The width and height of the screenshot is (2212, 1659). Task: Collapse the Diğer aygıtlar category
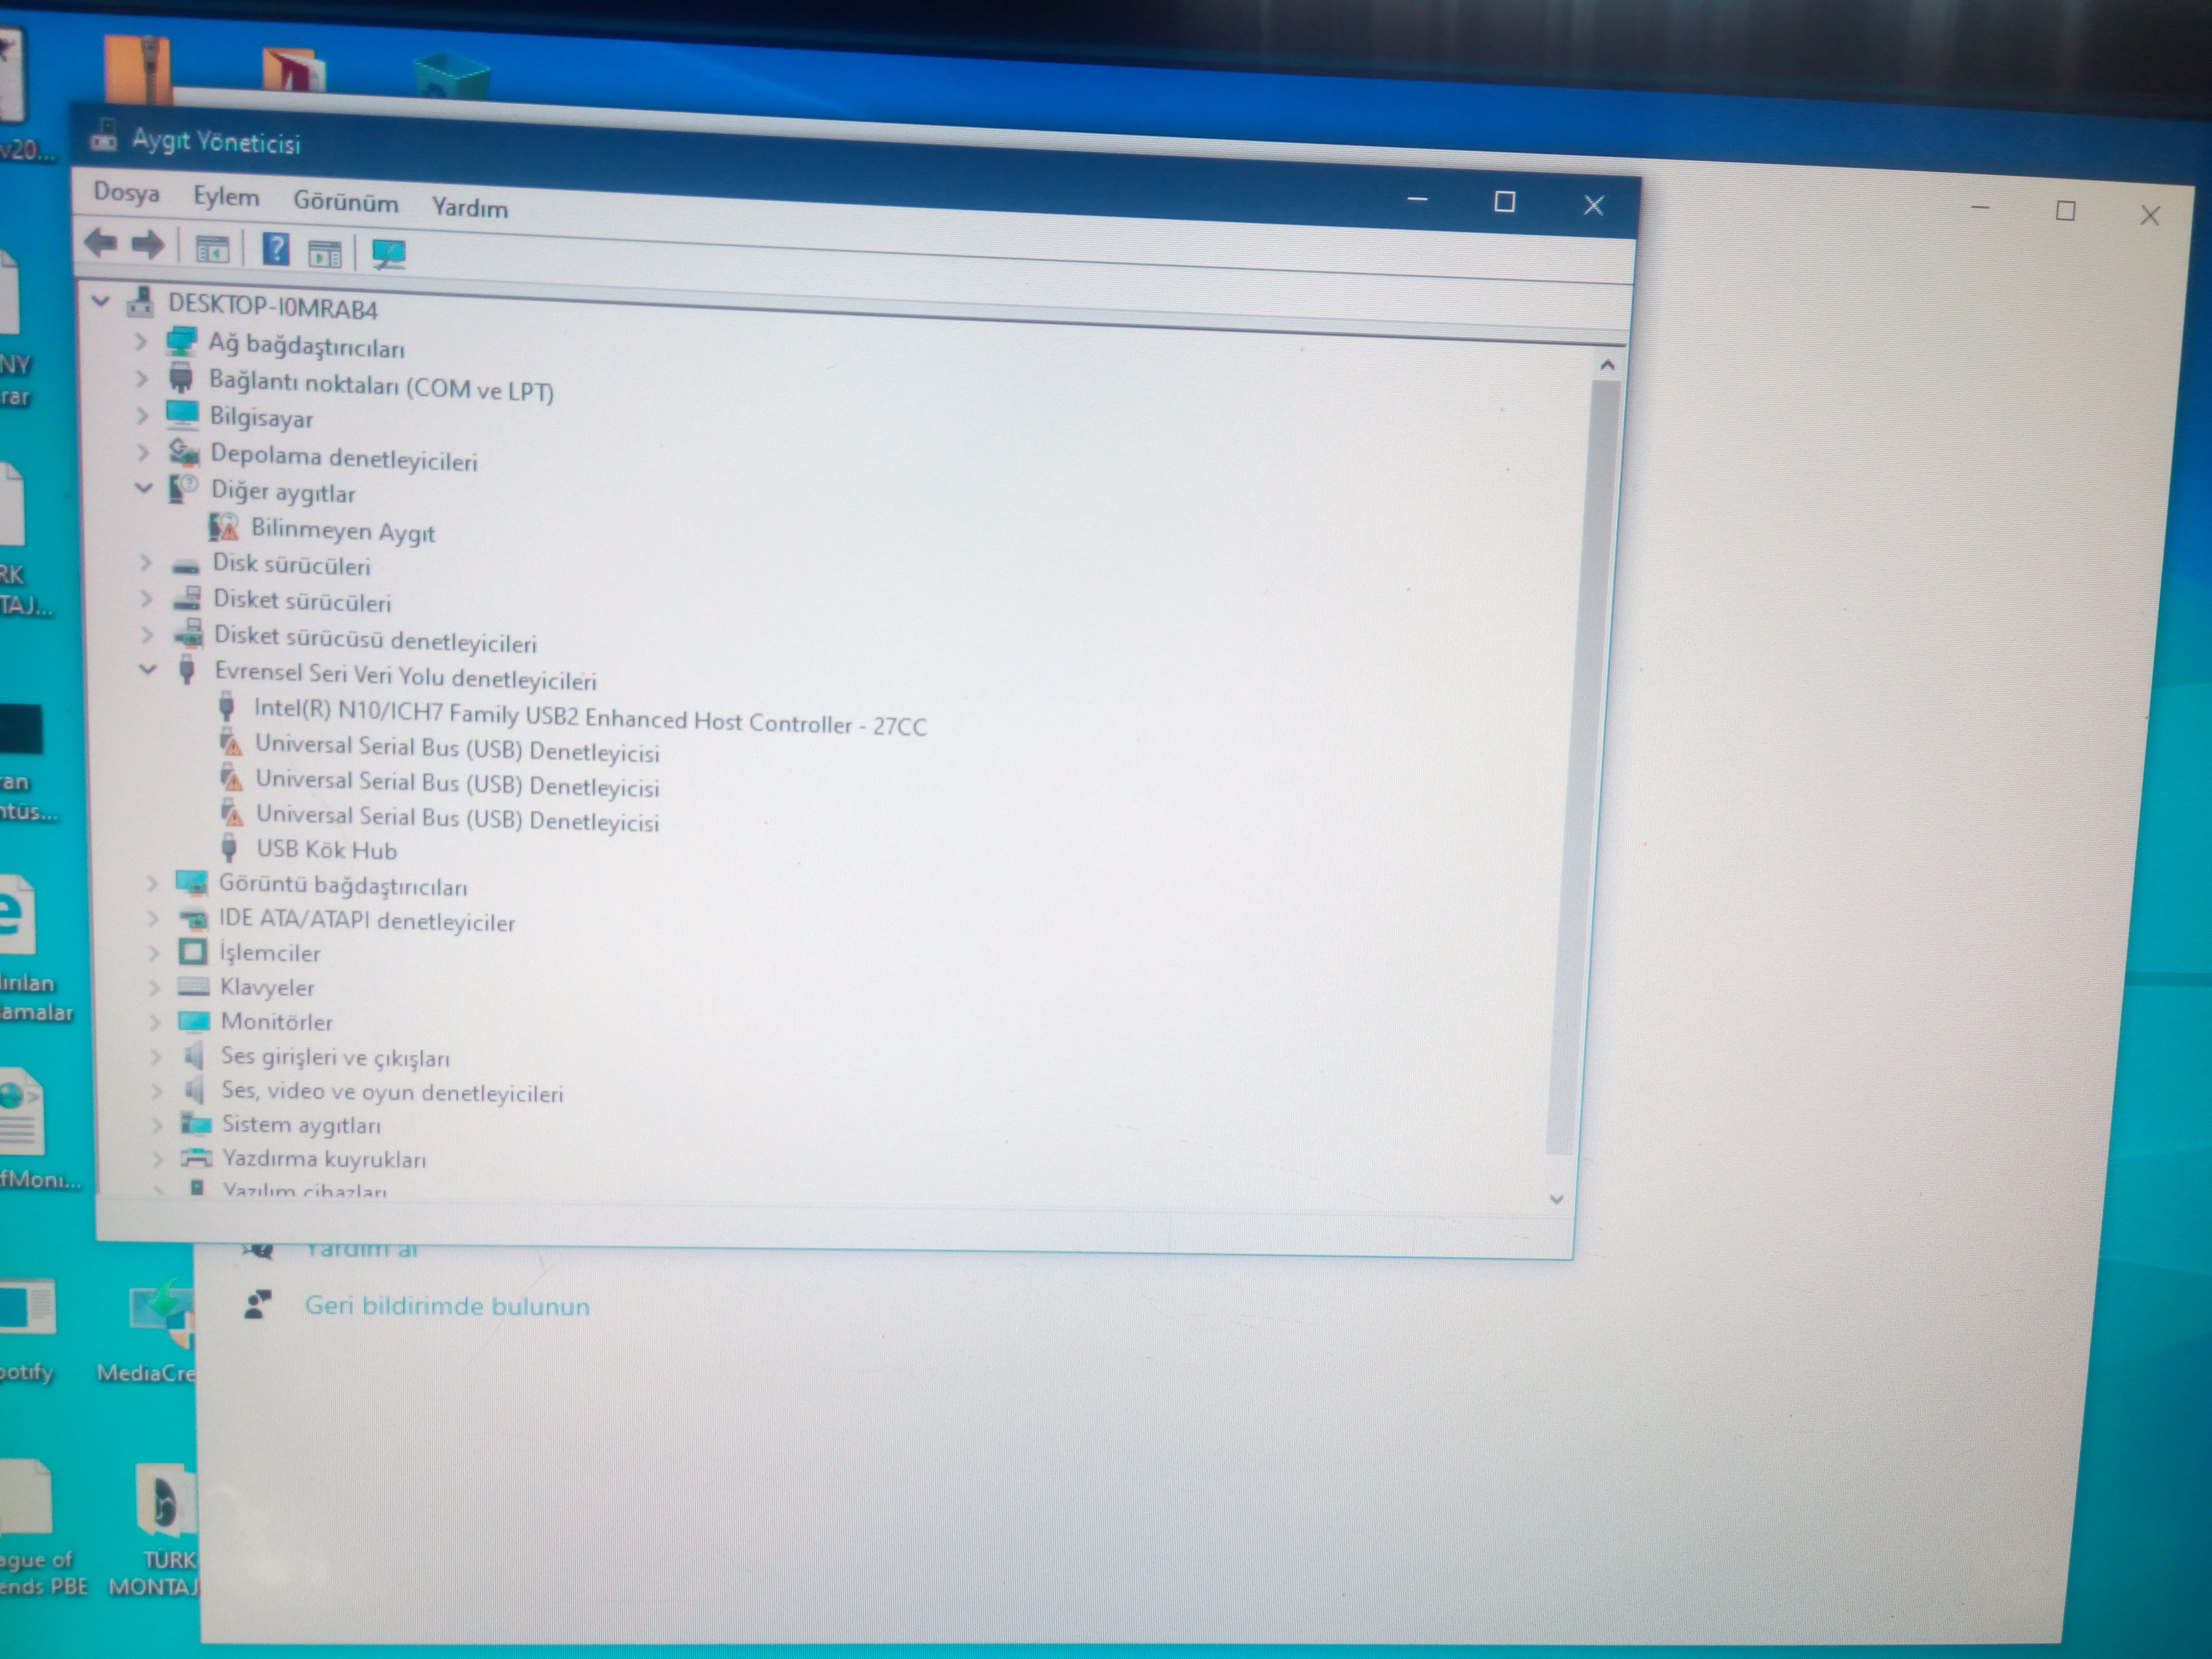tap(144, 488)
